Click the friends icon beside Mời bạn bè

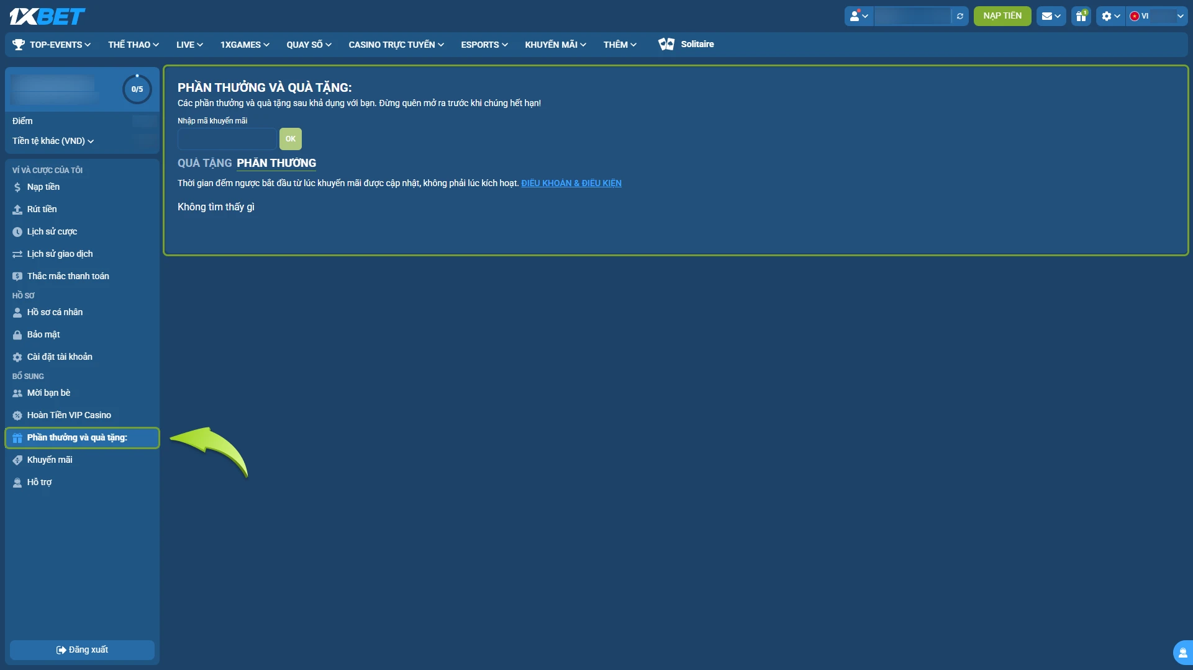[17, 393]
